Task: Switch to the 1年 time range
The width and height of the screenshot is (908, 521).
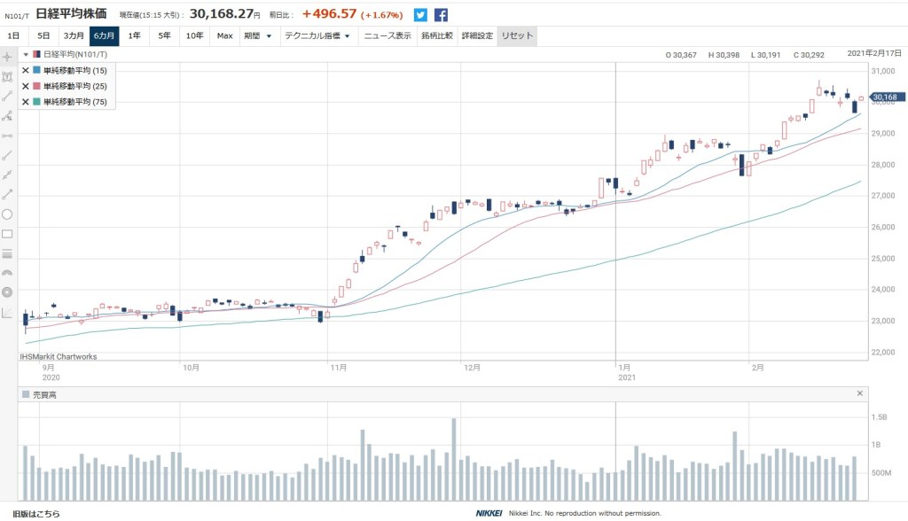Action: tap(134, 36)
